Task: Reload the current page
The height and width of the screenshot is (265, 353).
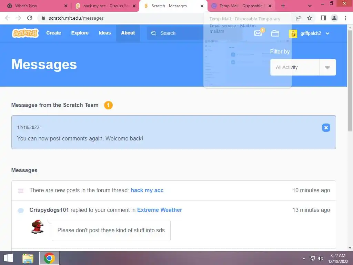Action: tap(30, 18)
